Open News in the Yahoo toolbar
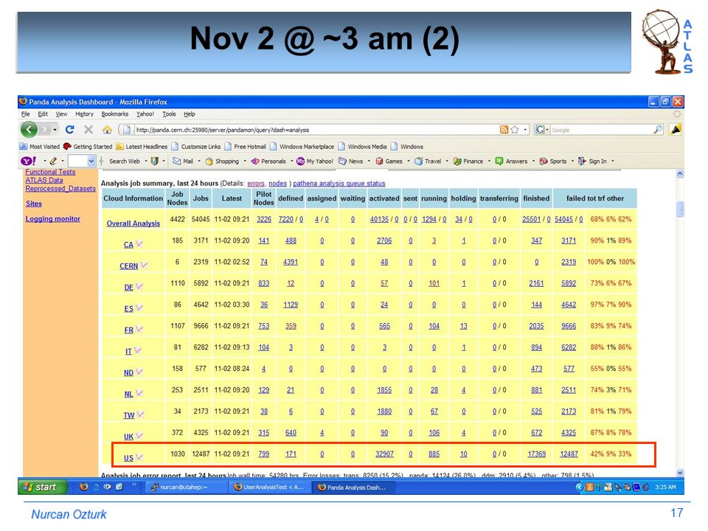 (351, 162)
